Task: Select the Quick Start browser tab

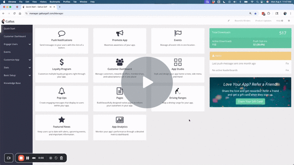Action: point(38,7)
